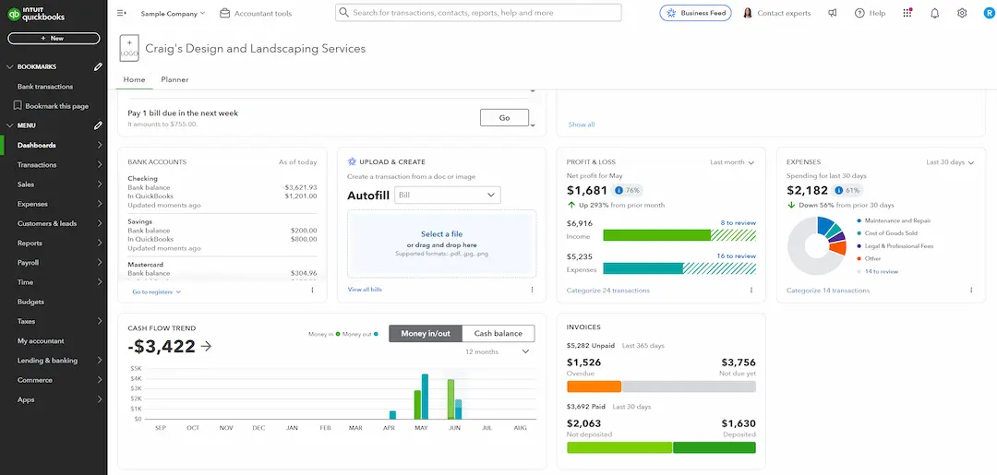Click 14 to review in expenses legend
The height and width of the screenshot is (475, 997).
click(x=882, y=271)
